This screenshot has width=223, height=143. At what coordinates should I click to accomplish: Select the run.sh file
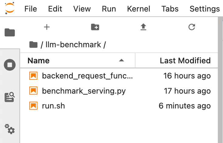[119, 106]
